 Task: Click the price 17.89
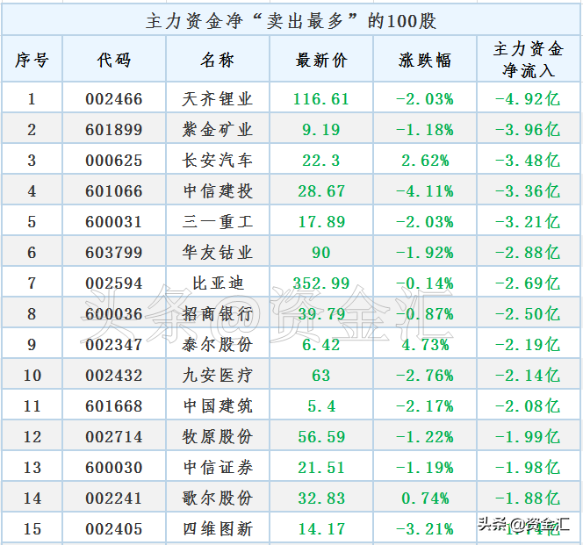321,222
